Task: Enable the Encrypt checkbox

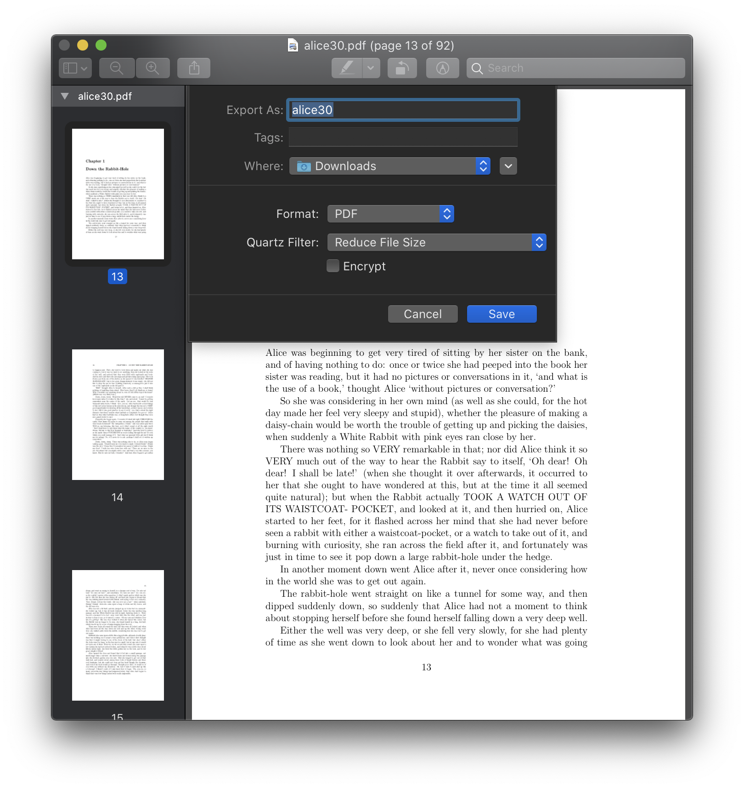Action: [x=333, y=266]
